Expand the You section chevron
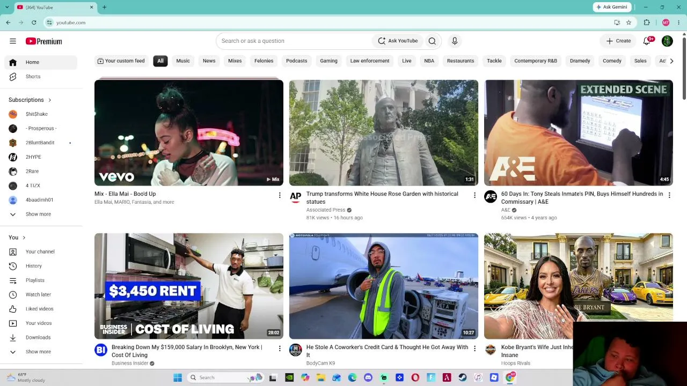 (24, 237)
